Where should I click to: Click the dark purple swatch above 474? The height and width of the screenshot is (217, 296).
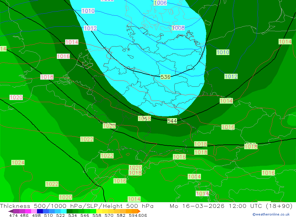click(x=16, y=211)
